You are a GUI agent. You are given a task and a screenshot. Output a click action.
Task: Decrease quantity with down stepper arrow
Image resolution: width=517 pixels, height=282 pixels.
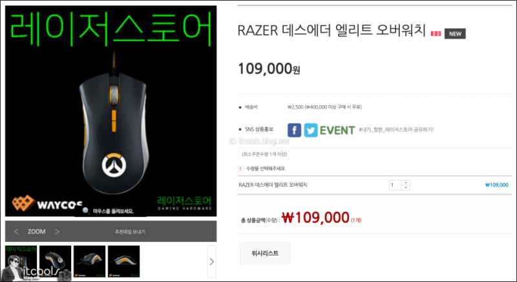(x=406, y=188)
